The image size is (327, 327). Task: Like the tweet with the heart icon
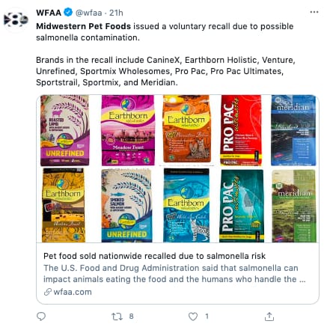pyautogui.click(x=193, y=317)
